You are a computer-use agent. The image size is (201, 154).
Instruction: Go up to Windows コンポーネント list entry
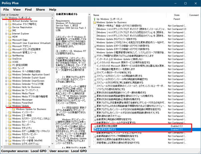(x=110, y=19)
